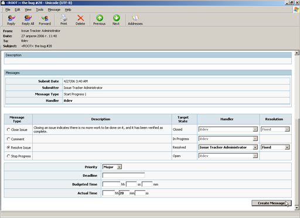300x218 pixels.
Task: Open Fixed resolution dropdown in Resolve Issue row
Action: click(x=275, y=147)
